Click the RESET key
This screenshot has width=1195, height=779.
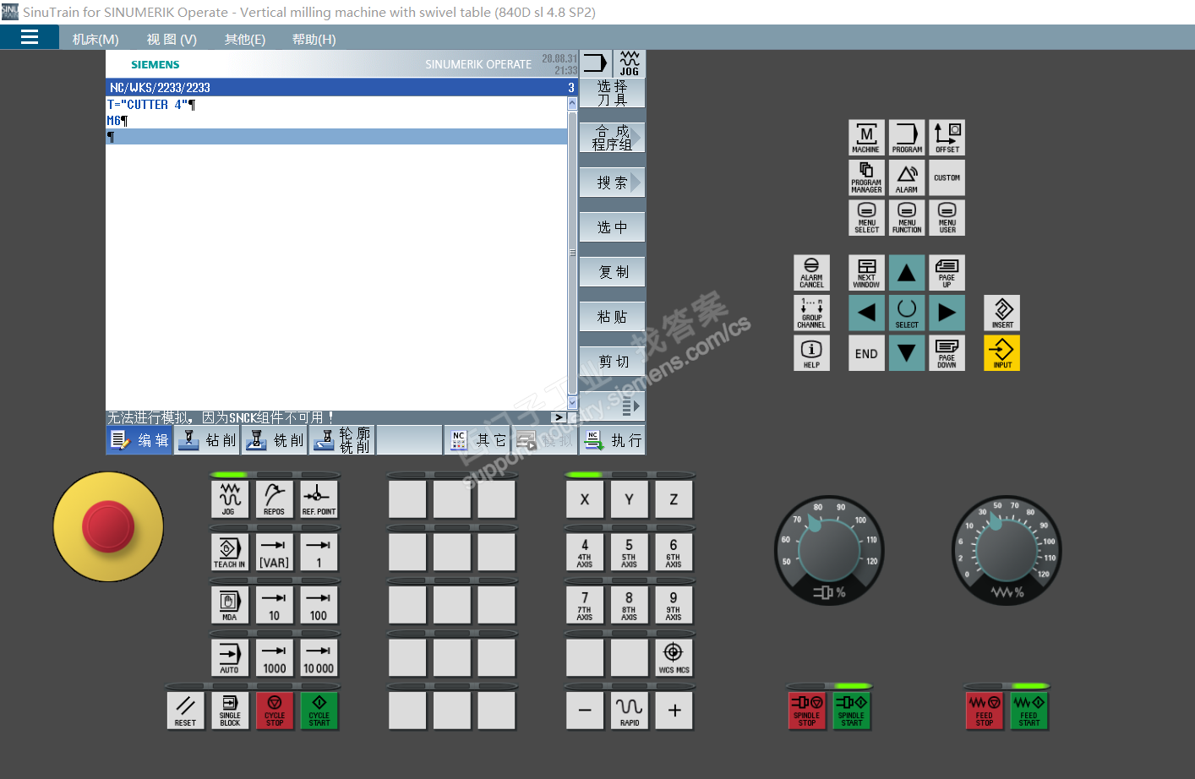pyautogui.click(x=185, y=711)
